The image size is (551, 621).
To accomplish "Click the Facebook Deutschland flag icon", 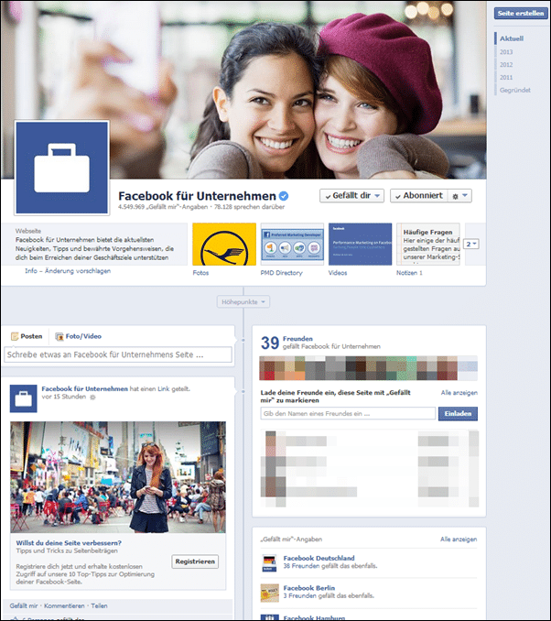I will (x=270, y=563).
